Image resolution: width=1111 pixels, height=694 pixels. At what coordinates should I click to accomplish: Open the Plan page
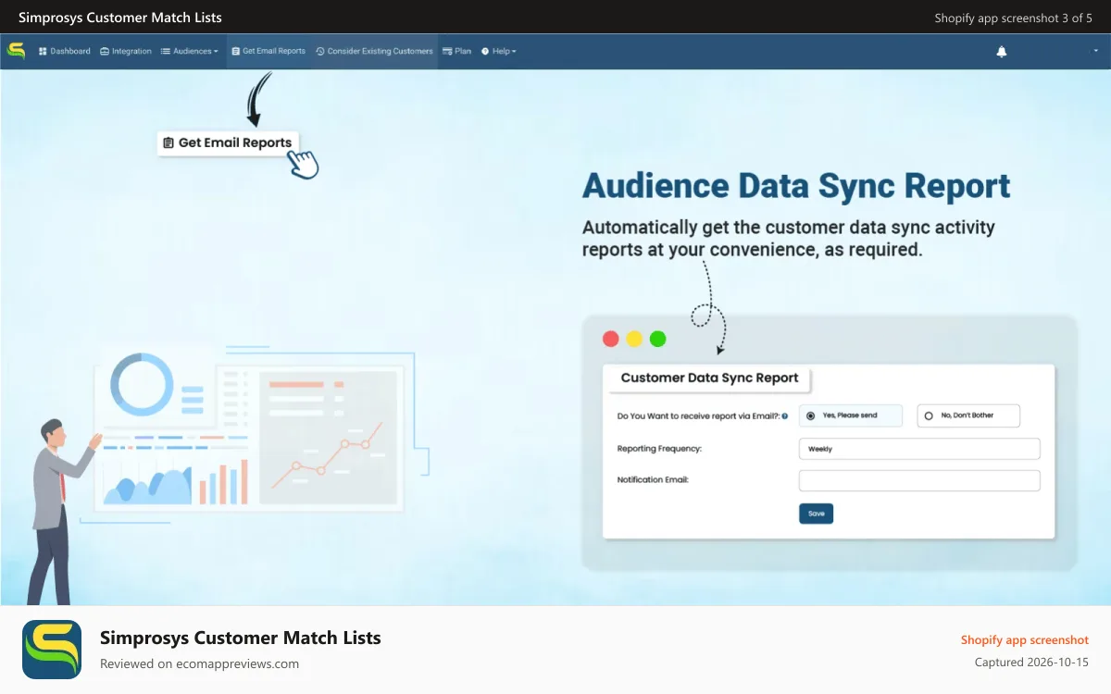[x=457, y=51]
